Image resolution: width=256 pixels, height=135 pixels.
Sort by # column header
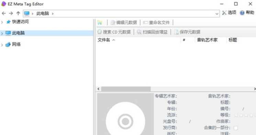188,40
